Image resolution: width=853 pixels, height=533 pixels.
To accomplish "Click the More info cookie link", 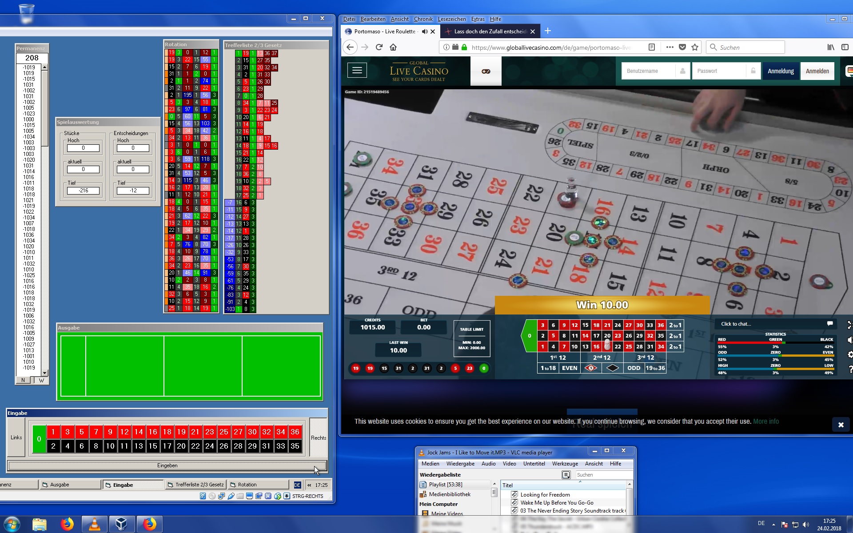I will pos(766,422).
